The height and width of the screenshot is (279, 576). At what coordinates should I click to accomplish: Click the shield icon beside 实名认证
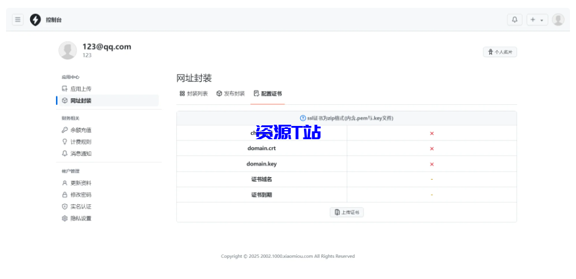[x=64, y=206]
